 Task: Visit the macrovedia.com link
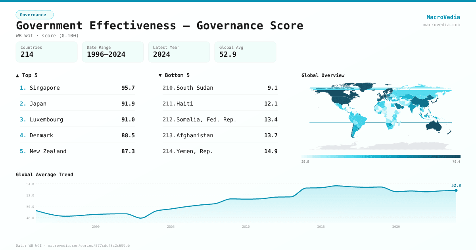pos(441,25)
